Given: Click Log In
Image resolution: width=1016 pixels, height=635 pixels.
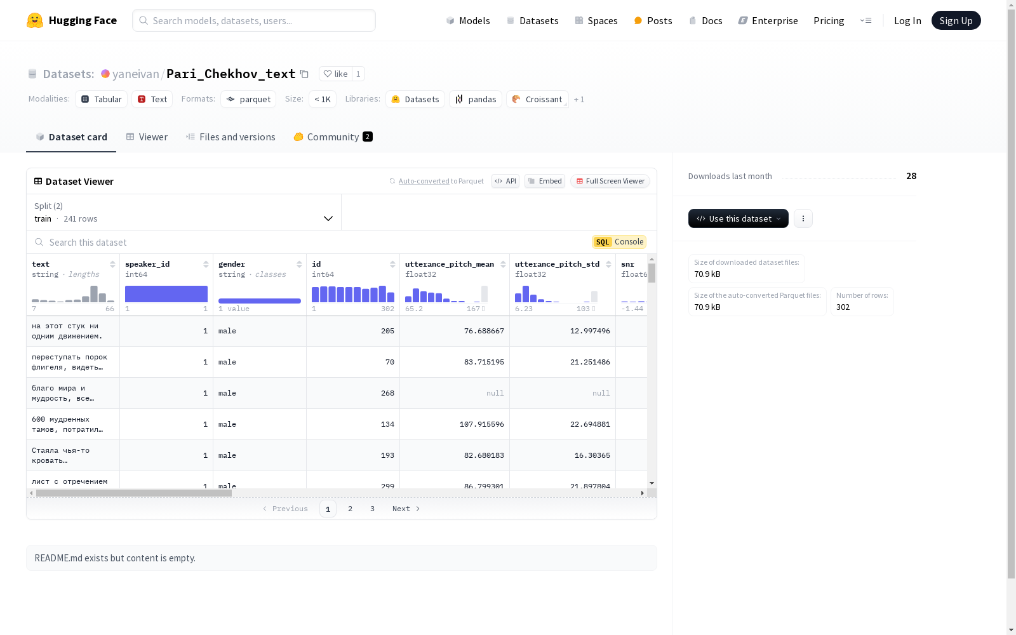Looking at the screenshot, I should 907,20.
